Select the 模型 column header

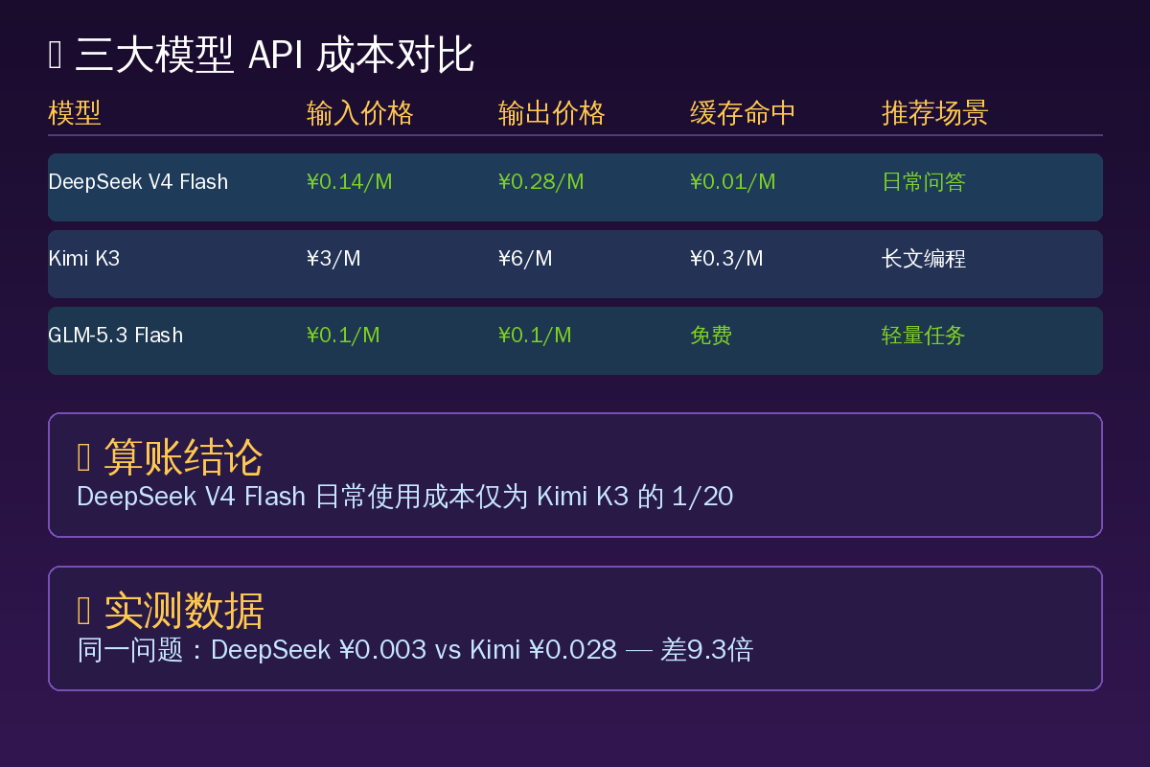(x=75, y=113)
